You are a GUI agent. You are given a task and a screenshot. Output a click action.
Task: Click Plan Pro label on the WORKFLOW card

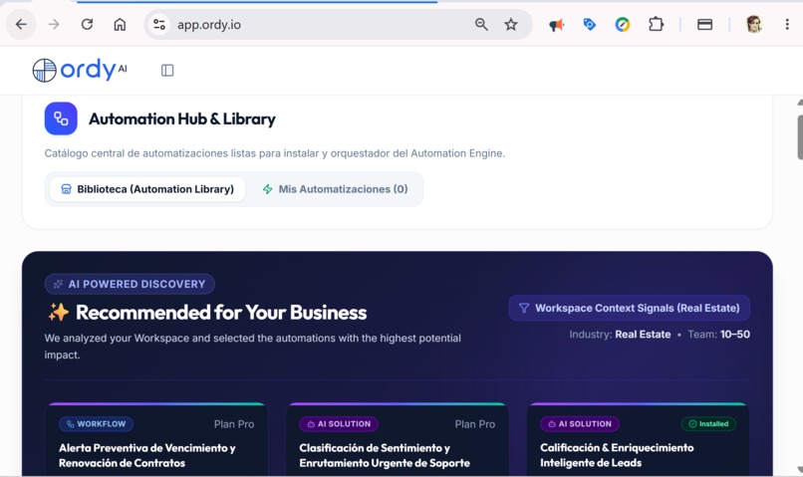pyautogui.click(x=234, y=424)
